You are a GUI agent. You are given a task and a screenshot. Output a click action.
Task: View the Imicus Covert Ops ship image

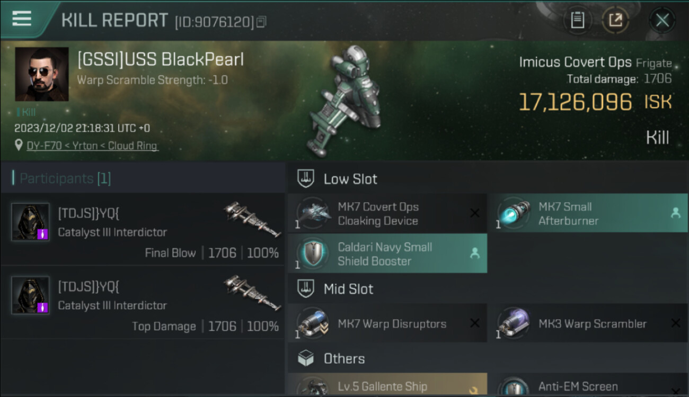tap(350, 101)
